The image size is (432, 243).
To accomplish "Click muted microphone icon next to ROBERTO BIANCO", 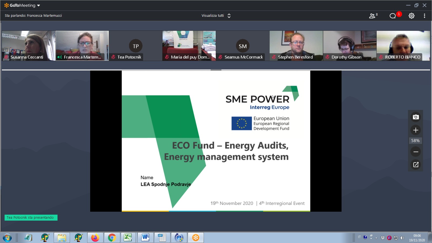I will (x=381, y=57).
